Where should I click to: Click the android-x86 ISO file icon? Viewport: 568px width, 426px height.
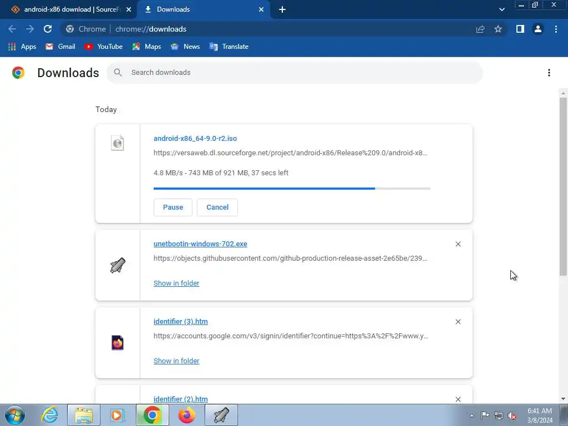coord(118,143)
